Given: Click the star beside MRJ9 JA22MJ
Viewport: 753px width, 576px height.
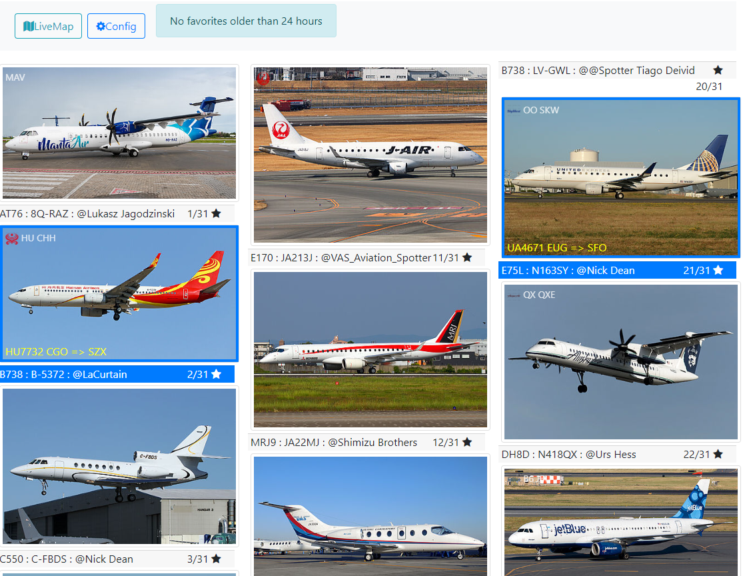Looking at the screenshot, I should (x=466, y=442).
